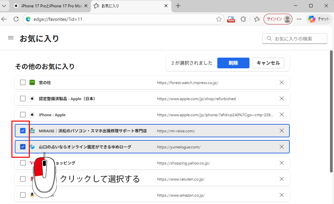Tick the 認定整備済製品 - Apple checkbox
The width and height of the screenshot is (334, 204).
(23, 98)
